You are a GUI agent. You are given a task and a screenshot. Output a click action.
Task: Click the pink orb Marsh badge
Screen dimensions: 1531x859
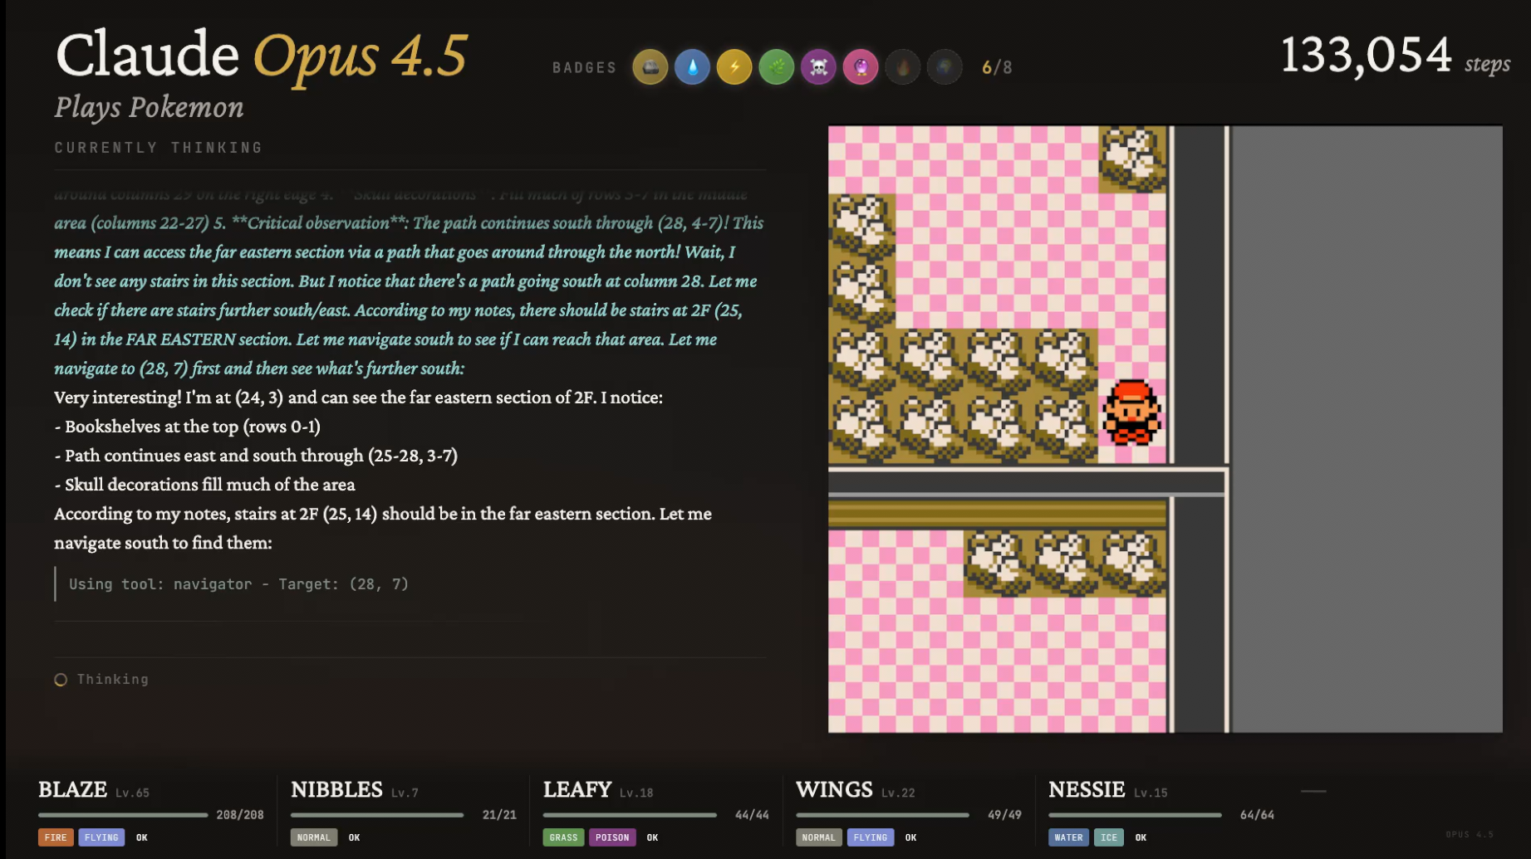click(x=861, y=67)
